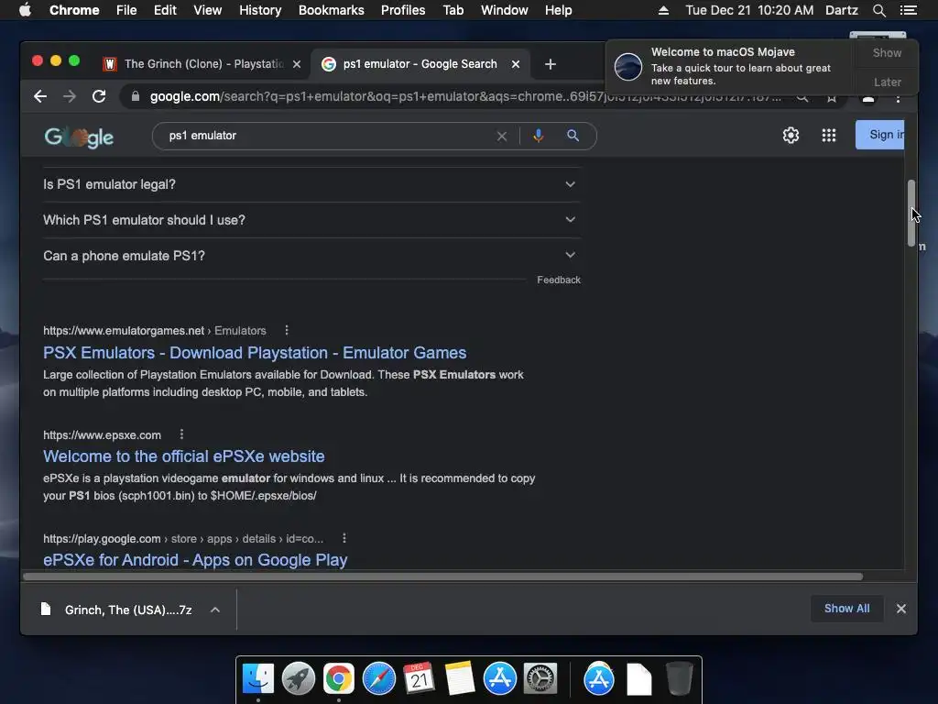Click the browser forward arrow
Viewport: 938px width, 704px height.
click(x=70, y=96)
